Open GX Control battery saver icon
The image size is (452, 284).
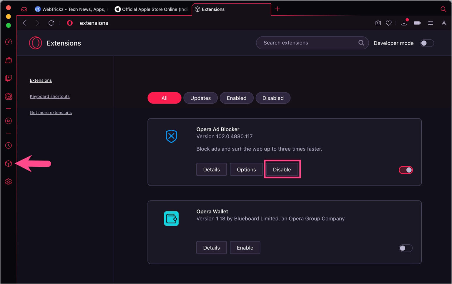tap(417, 23)
